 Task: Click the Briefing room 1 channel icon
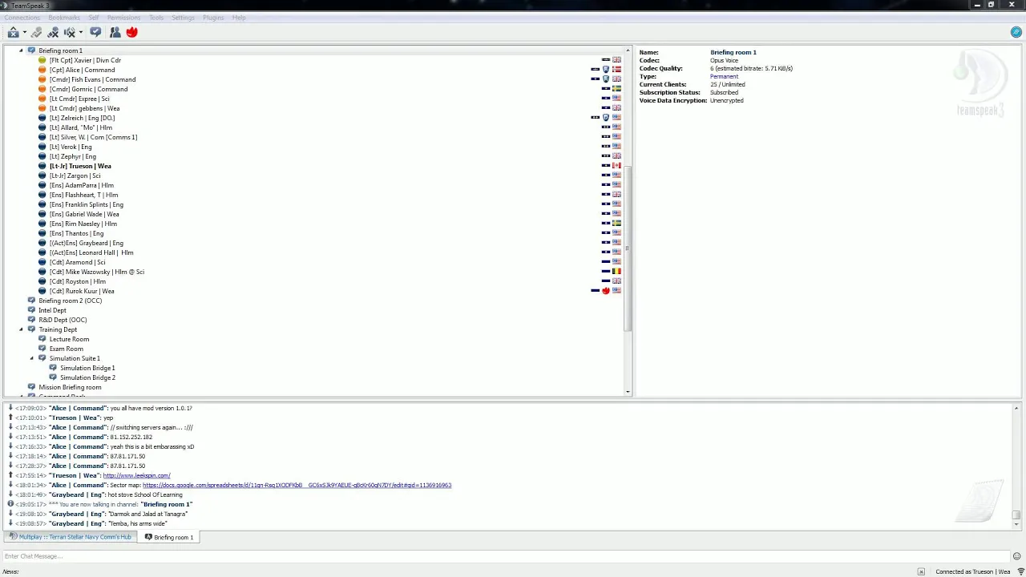click(x=31, y=50)
